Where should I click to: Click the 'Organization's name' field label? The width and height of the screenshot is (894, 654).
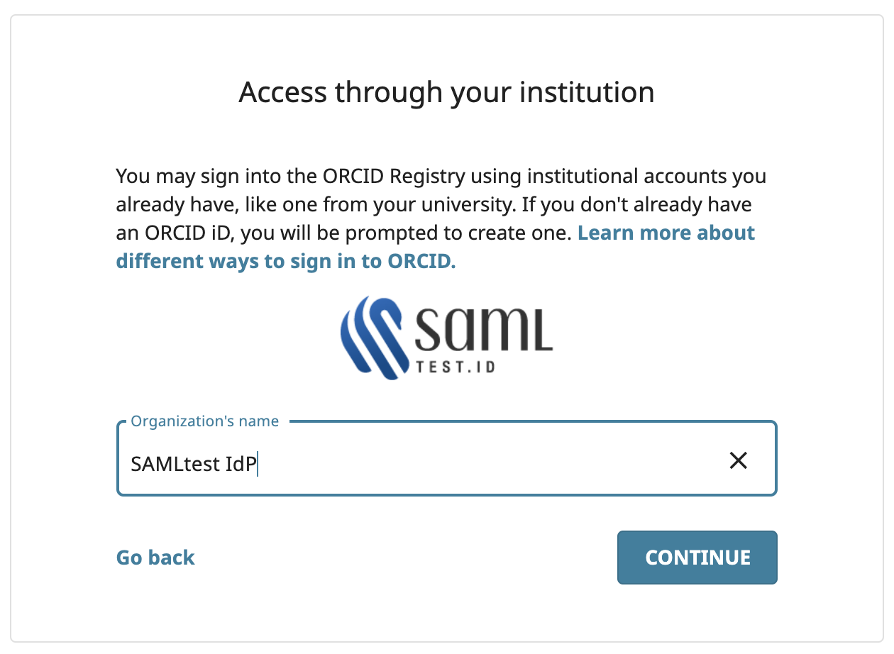click(204, 421)
